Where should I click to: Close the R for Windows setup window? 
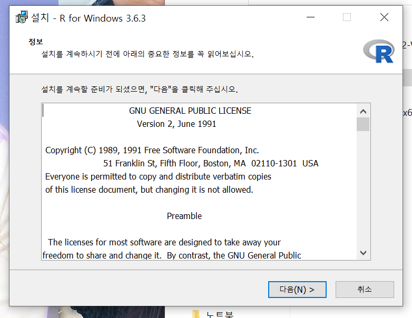tap(384, 17)
